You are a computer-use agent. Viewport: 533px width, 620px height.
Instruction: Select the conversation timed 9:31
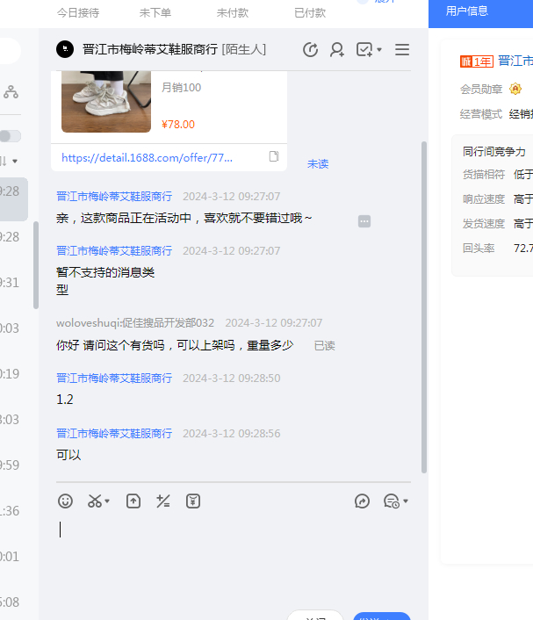click(x=14, y=283)
